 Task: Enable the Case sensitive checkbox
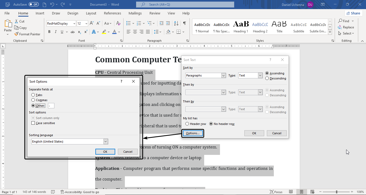pos(33,123)
